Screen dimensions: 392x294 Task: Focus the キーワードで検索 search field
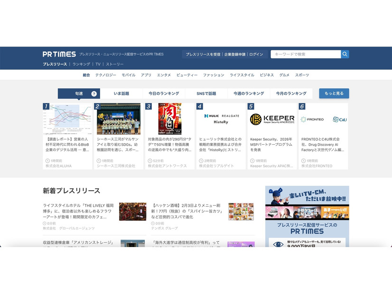[x=306, y=54]
